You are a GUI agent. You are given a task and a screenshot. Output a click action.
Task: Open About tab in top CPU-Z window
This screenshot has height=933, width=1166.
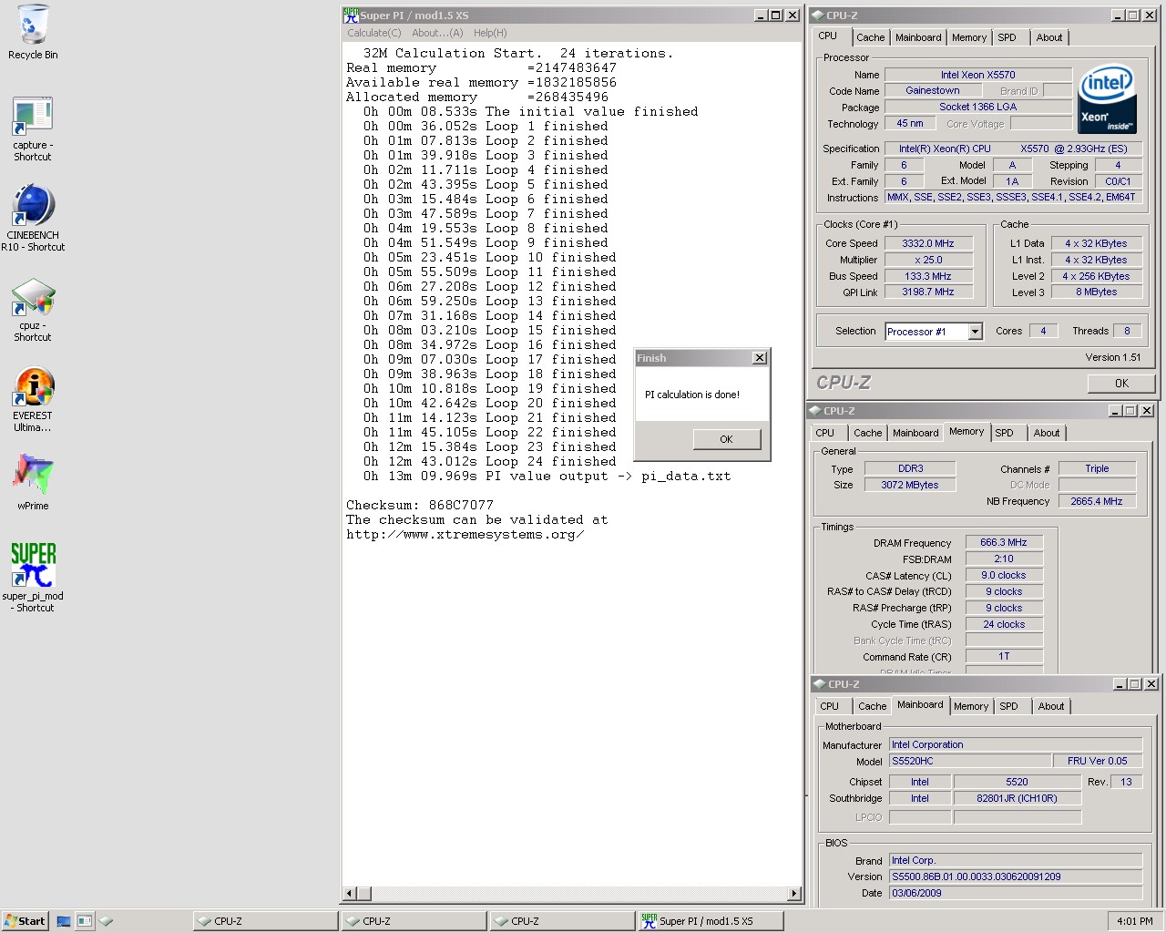[x=1049, y=37]
